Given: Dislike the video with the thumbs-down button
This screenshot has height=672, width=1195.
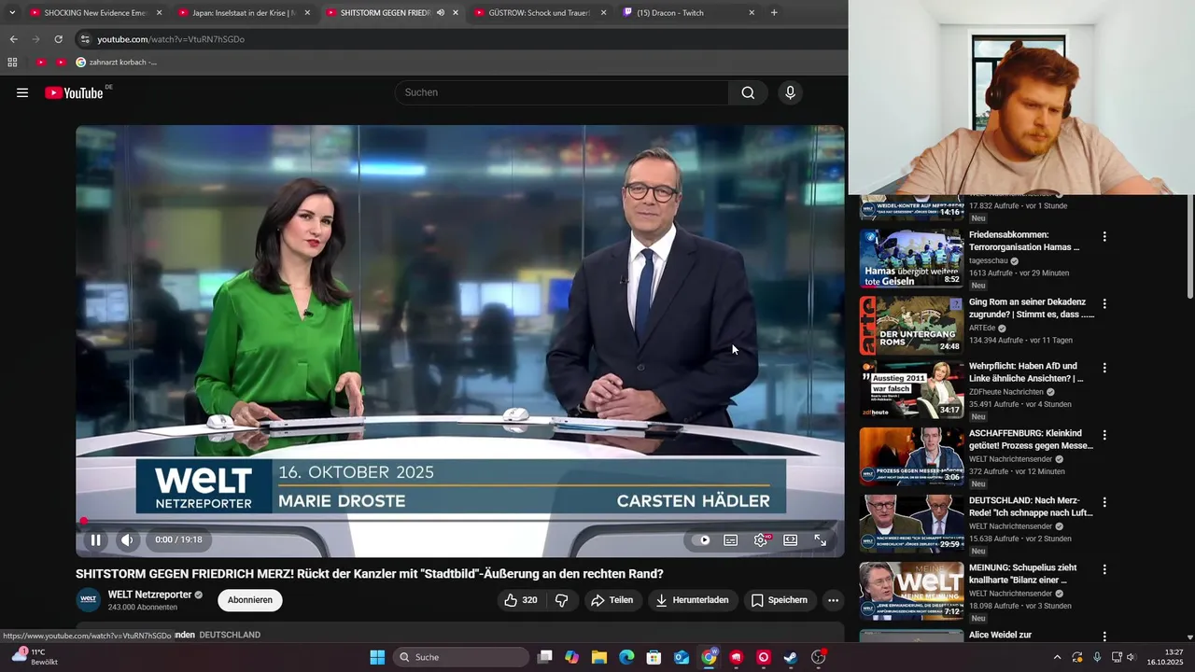Looking at the screenshot, I should coord(561,600).
